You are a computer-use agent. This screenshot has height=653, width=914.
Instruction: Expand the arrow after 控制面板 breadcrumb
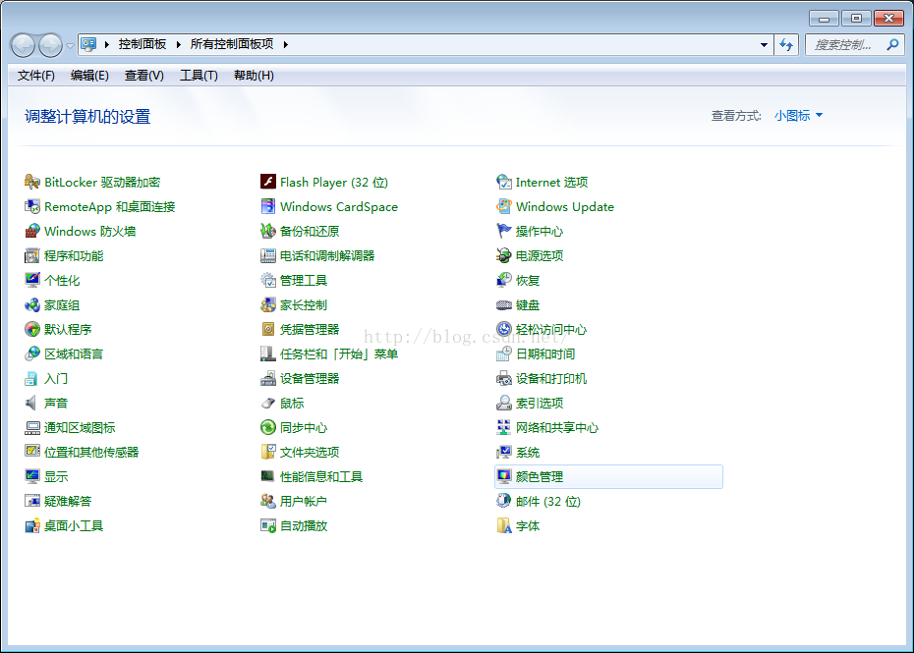tap(178, 44)
